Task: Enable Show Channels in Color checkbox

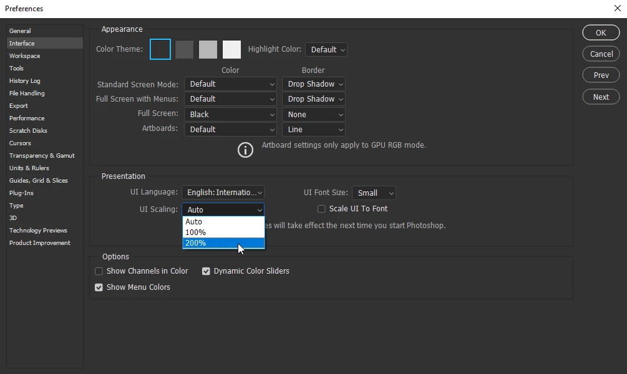Action: pyautogui.click(x=99, y=271)
